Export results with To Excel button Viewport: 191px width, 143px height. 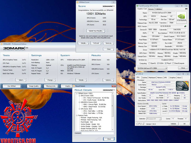(96, 43)
